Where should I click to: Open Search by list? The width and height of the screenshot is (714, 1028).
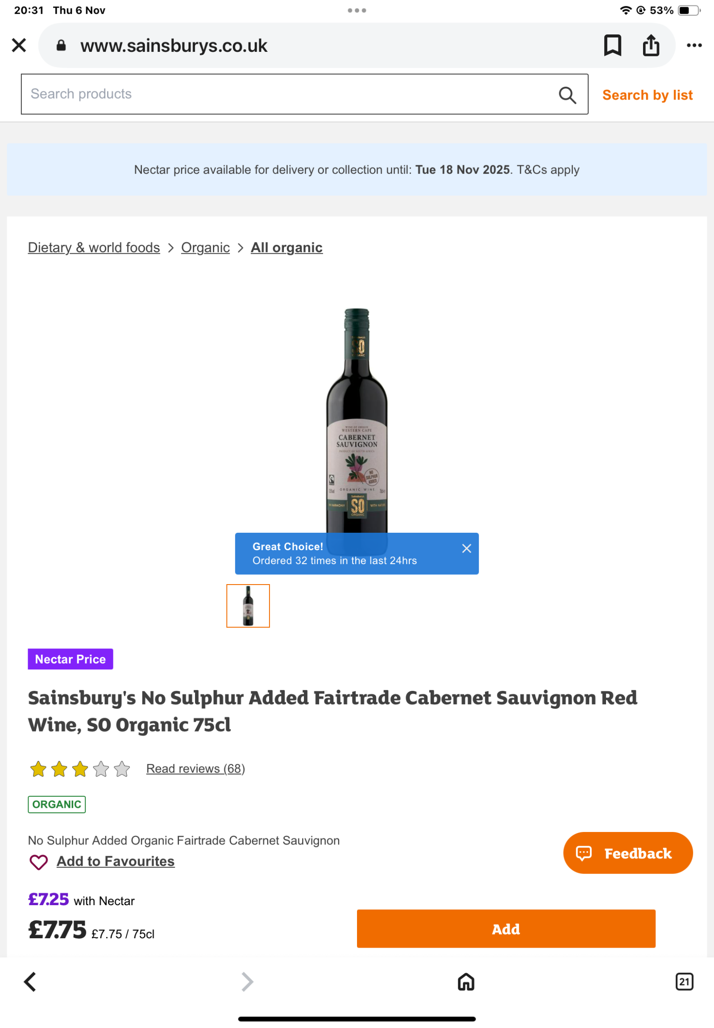(x=647, y=95)
